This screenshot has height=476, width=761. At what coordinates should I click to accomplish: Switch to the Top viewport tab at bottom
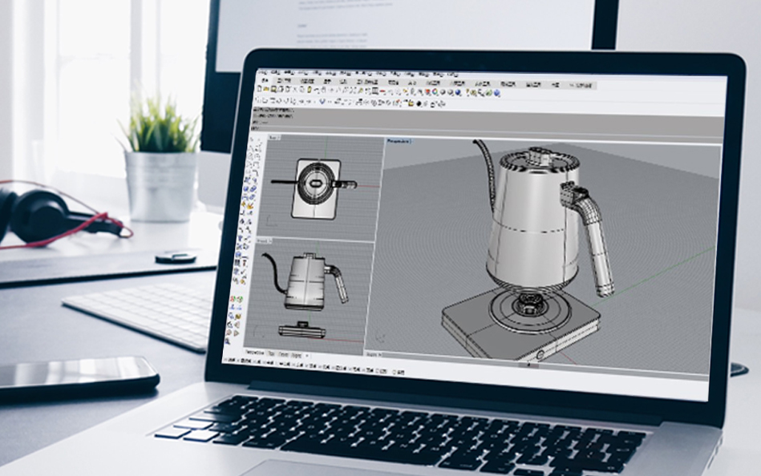click(271, 353)
